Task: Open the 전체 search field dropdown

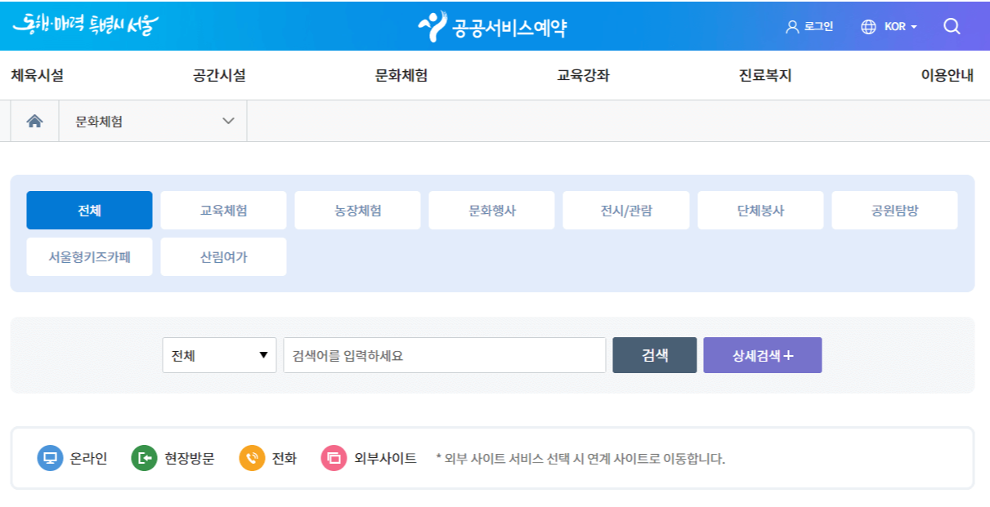Action: click(219, 354)
